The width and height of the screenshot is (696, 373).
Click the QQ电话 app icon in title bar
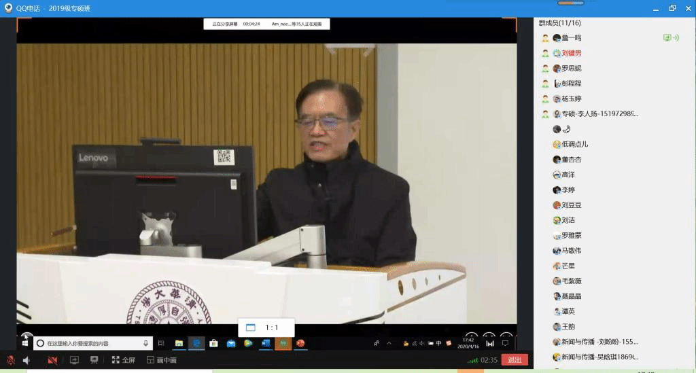[7, 7]
